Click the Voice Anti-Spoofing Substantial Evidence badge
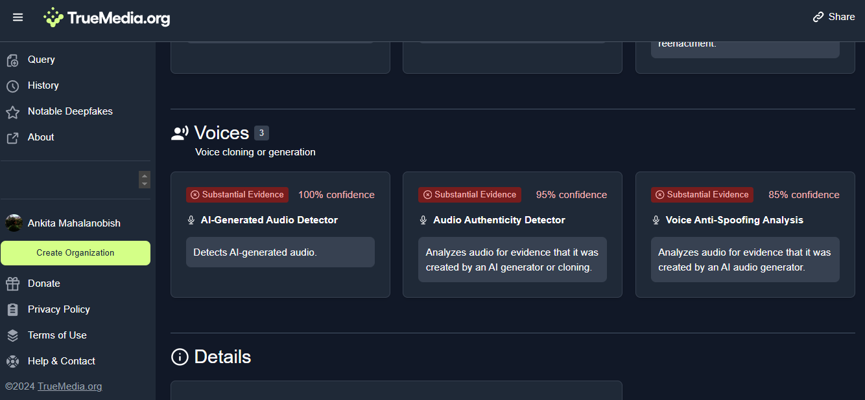The height and width of the screenshot is (400, 865). click(x=702, y=195)
